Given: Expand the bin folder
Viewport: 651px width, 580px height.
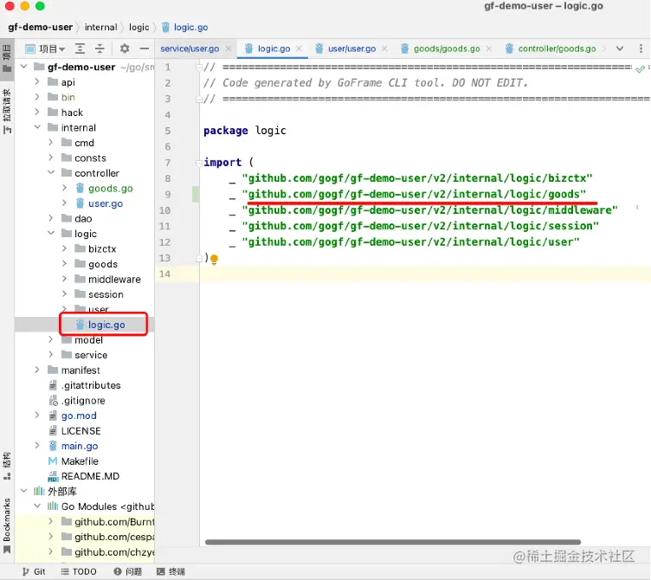Looking at the screenshot, I should 37,97.
